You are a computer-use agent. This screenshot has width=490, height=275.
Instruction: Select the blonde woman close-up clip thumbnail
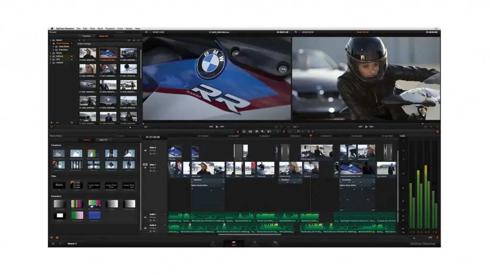pos(88,69)
